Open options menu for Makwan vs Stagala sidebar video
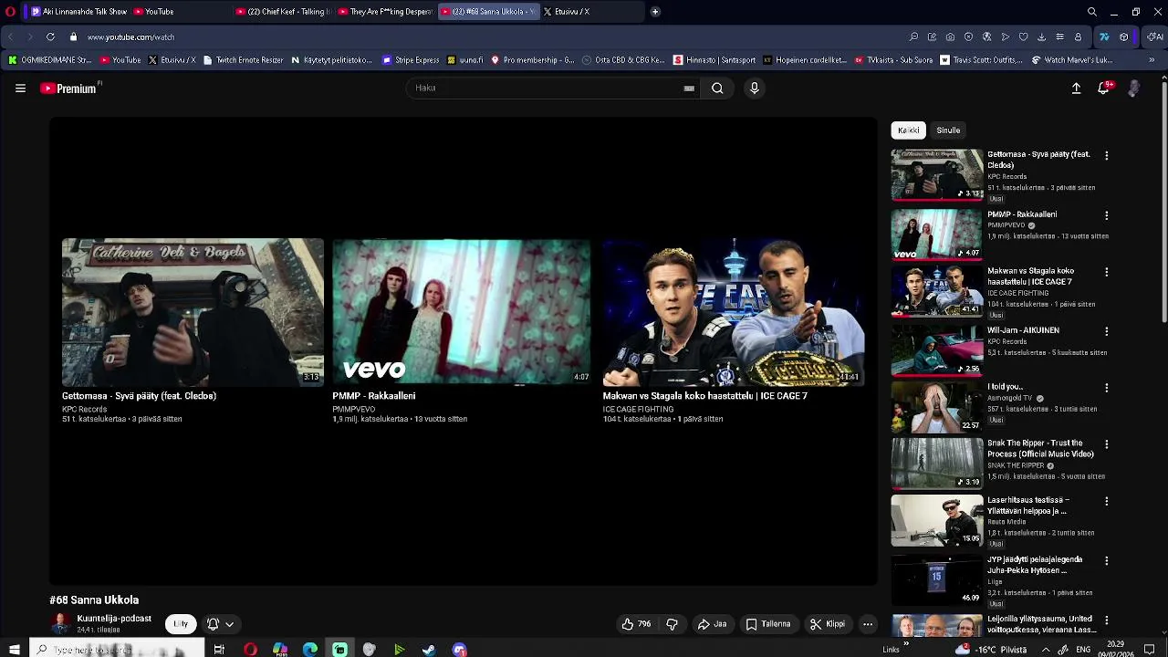Image resolution: width=1168 pixels, height=657 pixels. (x=1106, y=273)
